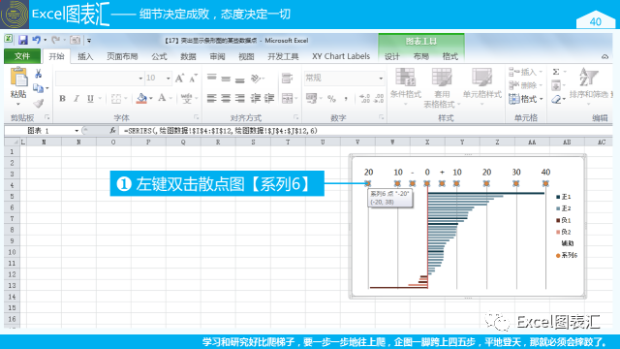Click the Format Painter brush icon
The image size is (620, 349).
(39, 104)
